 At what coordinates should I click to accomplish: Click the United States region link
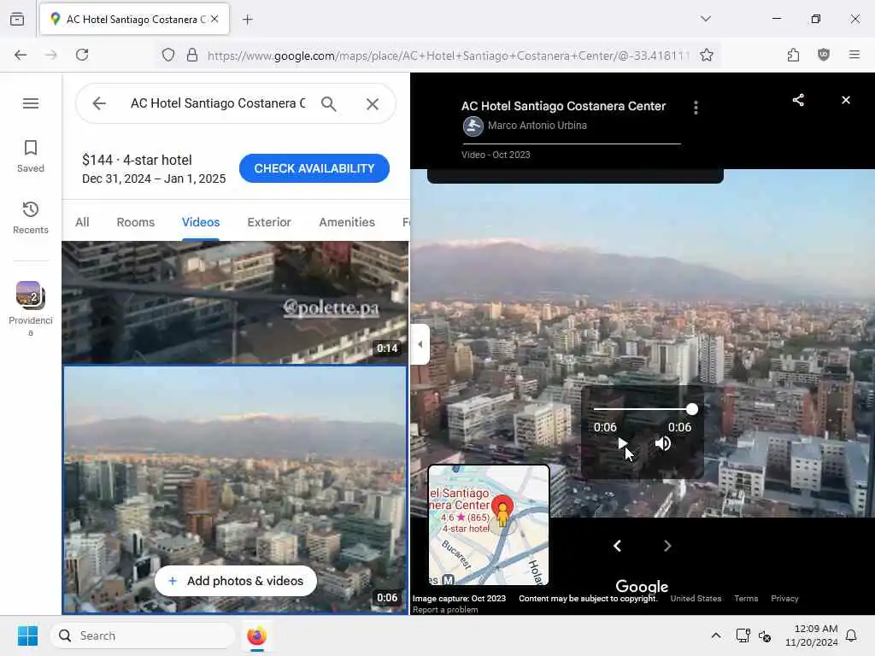click(696, 599)
